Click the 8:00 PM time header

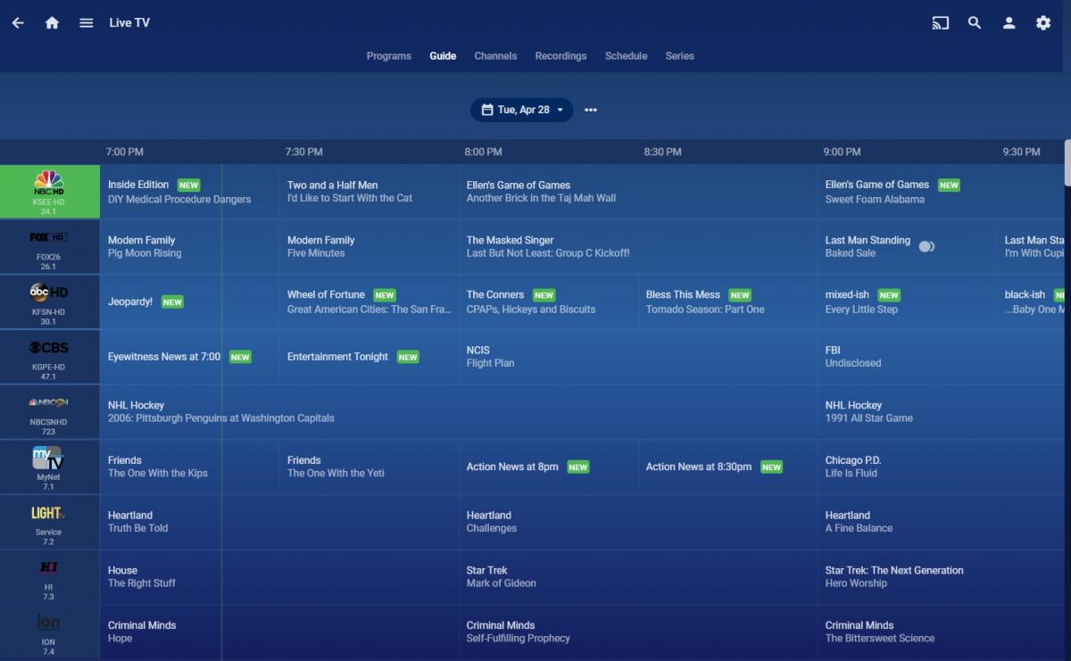[x=483, y=152]
